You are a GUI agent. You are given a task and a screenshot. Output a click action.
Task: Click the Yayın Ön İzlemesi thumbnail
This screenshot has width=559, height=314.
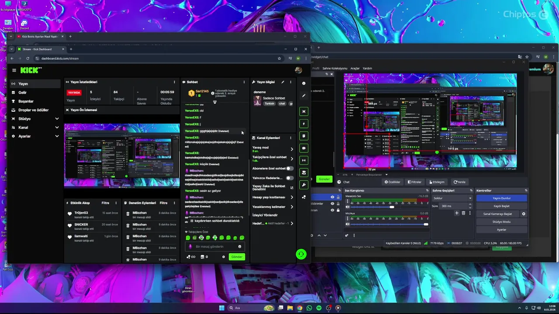pos(122,155)
